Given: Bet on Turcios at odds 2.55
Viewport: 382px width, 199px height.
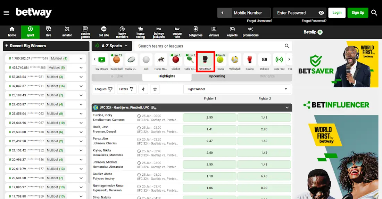Looking at the screenshot, I should tap(209, 118).
